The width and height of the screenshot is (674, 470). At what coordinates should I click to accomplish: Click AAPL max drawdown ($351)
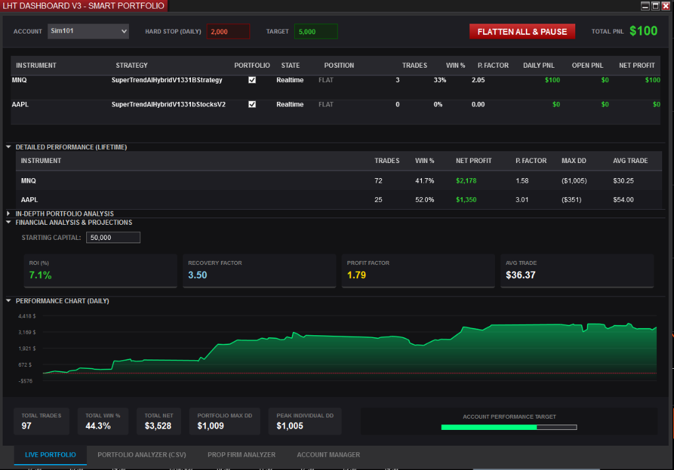click(x=571, y=200)
